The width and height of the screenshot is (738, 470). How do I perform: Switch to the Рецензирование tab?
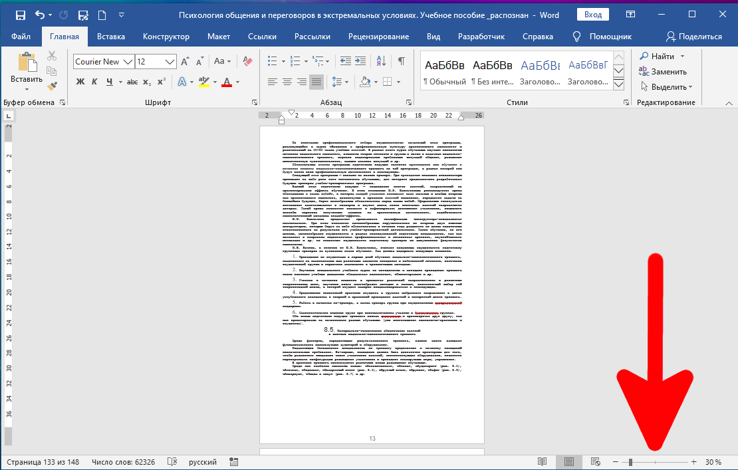pos(379,36)
